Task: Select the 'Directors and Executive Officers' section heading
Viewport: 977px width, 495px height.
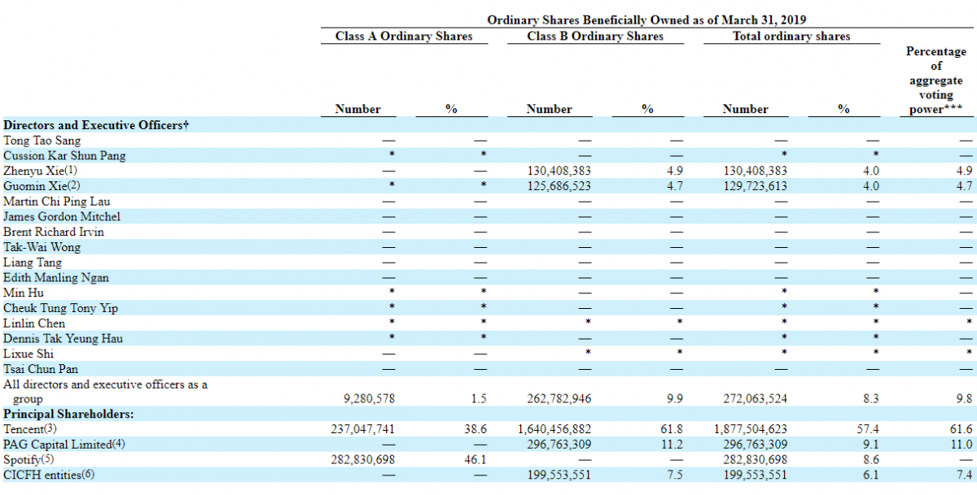Action: [96, 125]
